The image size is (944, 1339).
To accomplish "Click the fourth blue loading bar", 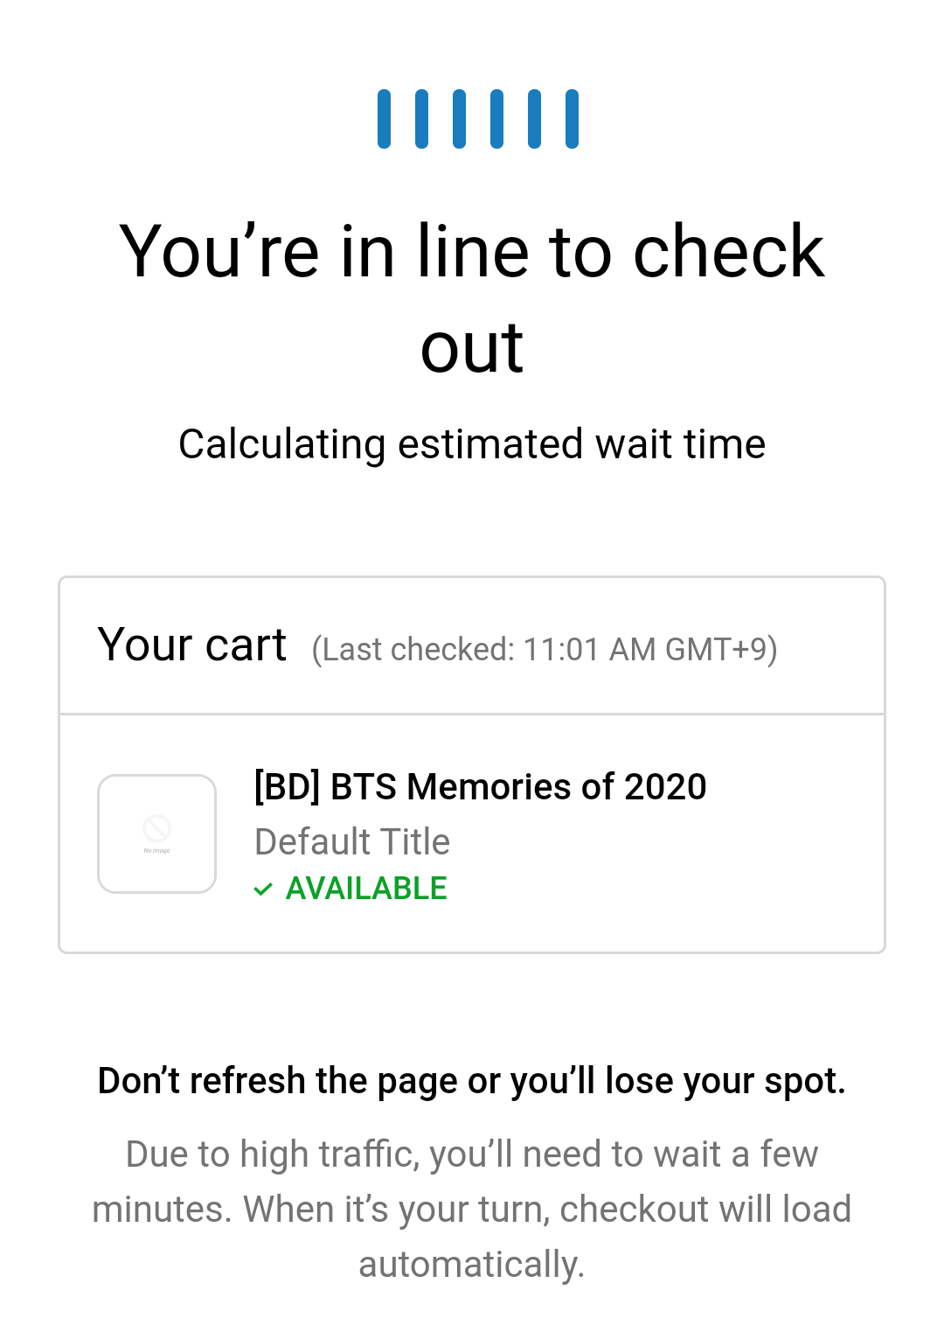I will pyautogui.click(x=496, y=119).
